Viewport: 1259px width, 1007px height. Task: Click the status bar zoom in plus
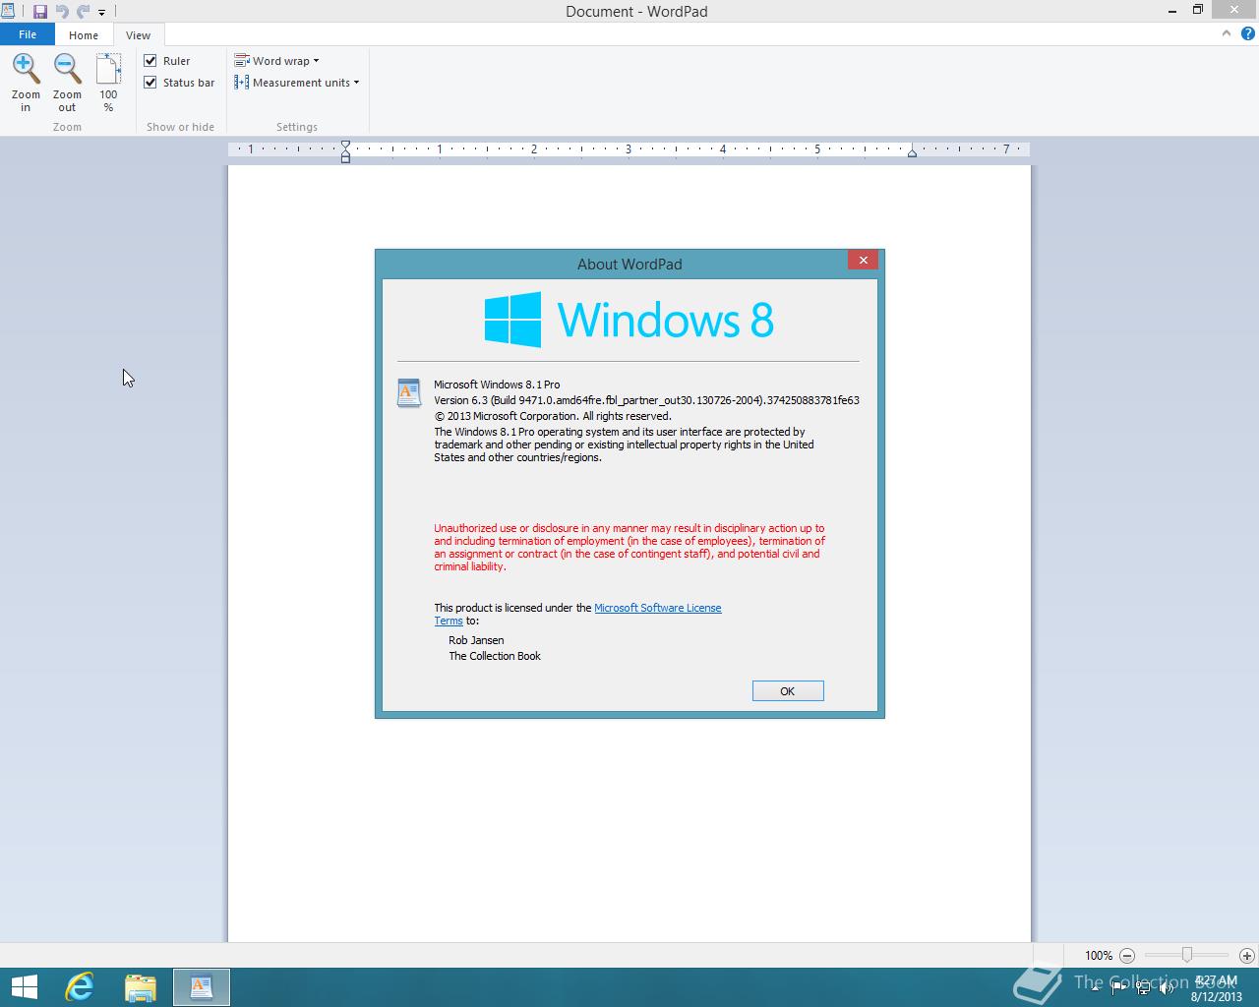point(1247,955)
